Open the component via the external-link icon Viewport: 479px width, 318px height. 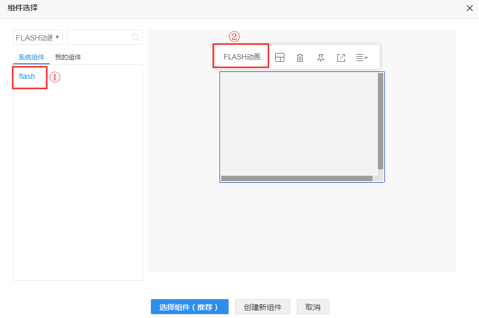(x=341, y=58)
